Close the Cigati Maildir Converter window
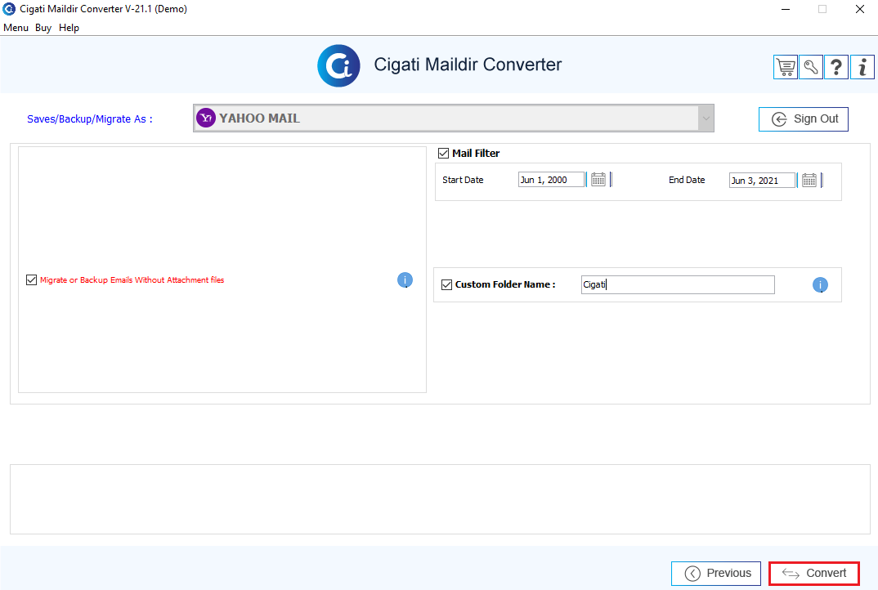This screenshot has height=590, width=878. (860, 9)
